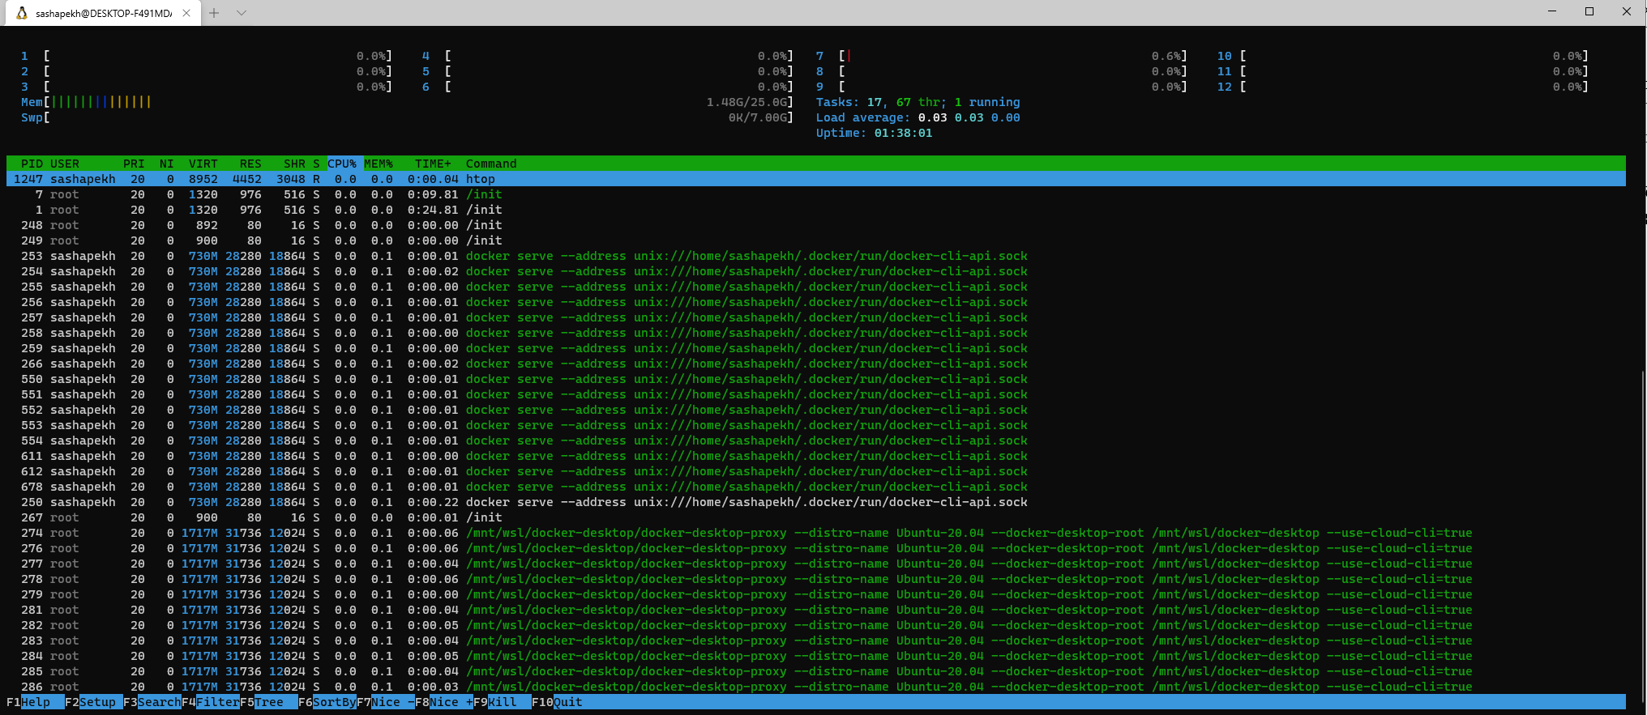
Task: Click the Mem usage meter bar
Action: coord(408,102)
